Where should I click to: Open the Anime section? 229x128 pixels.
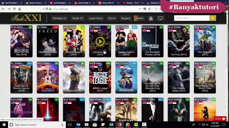139,18
